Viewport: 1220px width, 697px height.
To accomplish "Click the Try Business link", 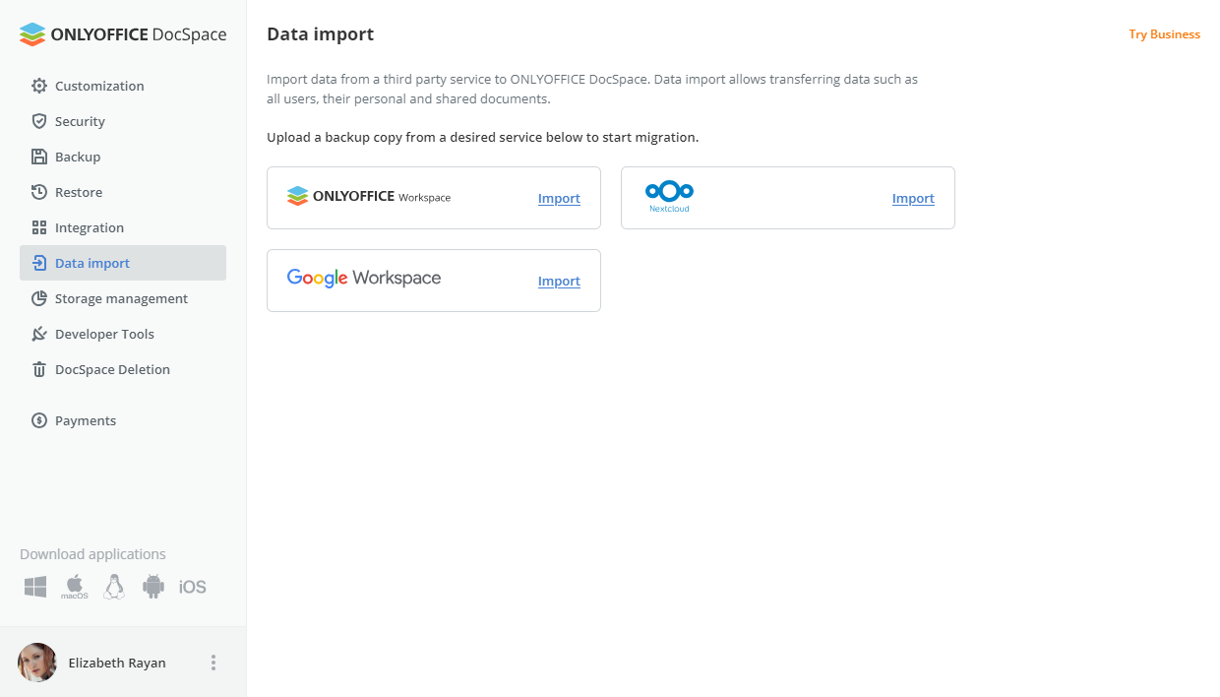I will click(x=1164, y=33).
